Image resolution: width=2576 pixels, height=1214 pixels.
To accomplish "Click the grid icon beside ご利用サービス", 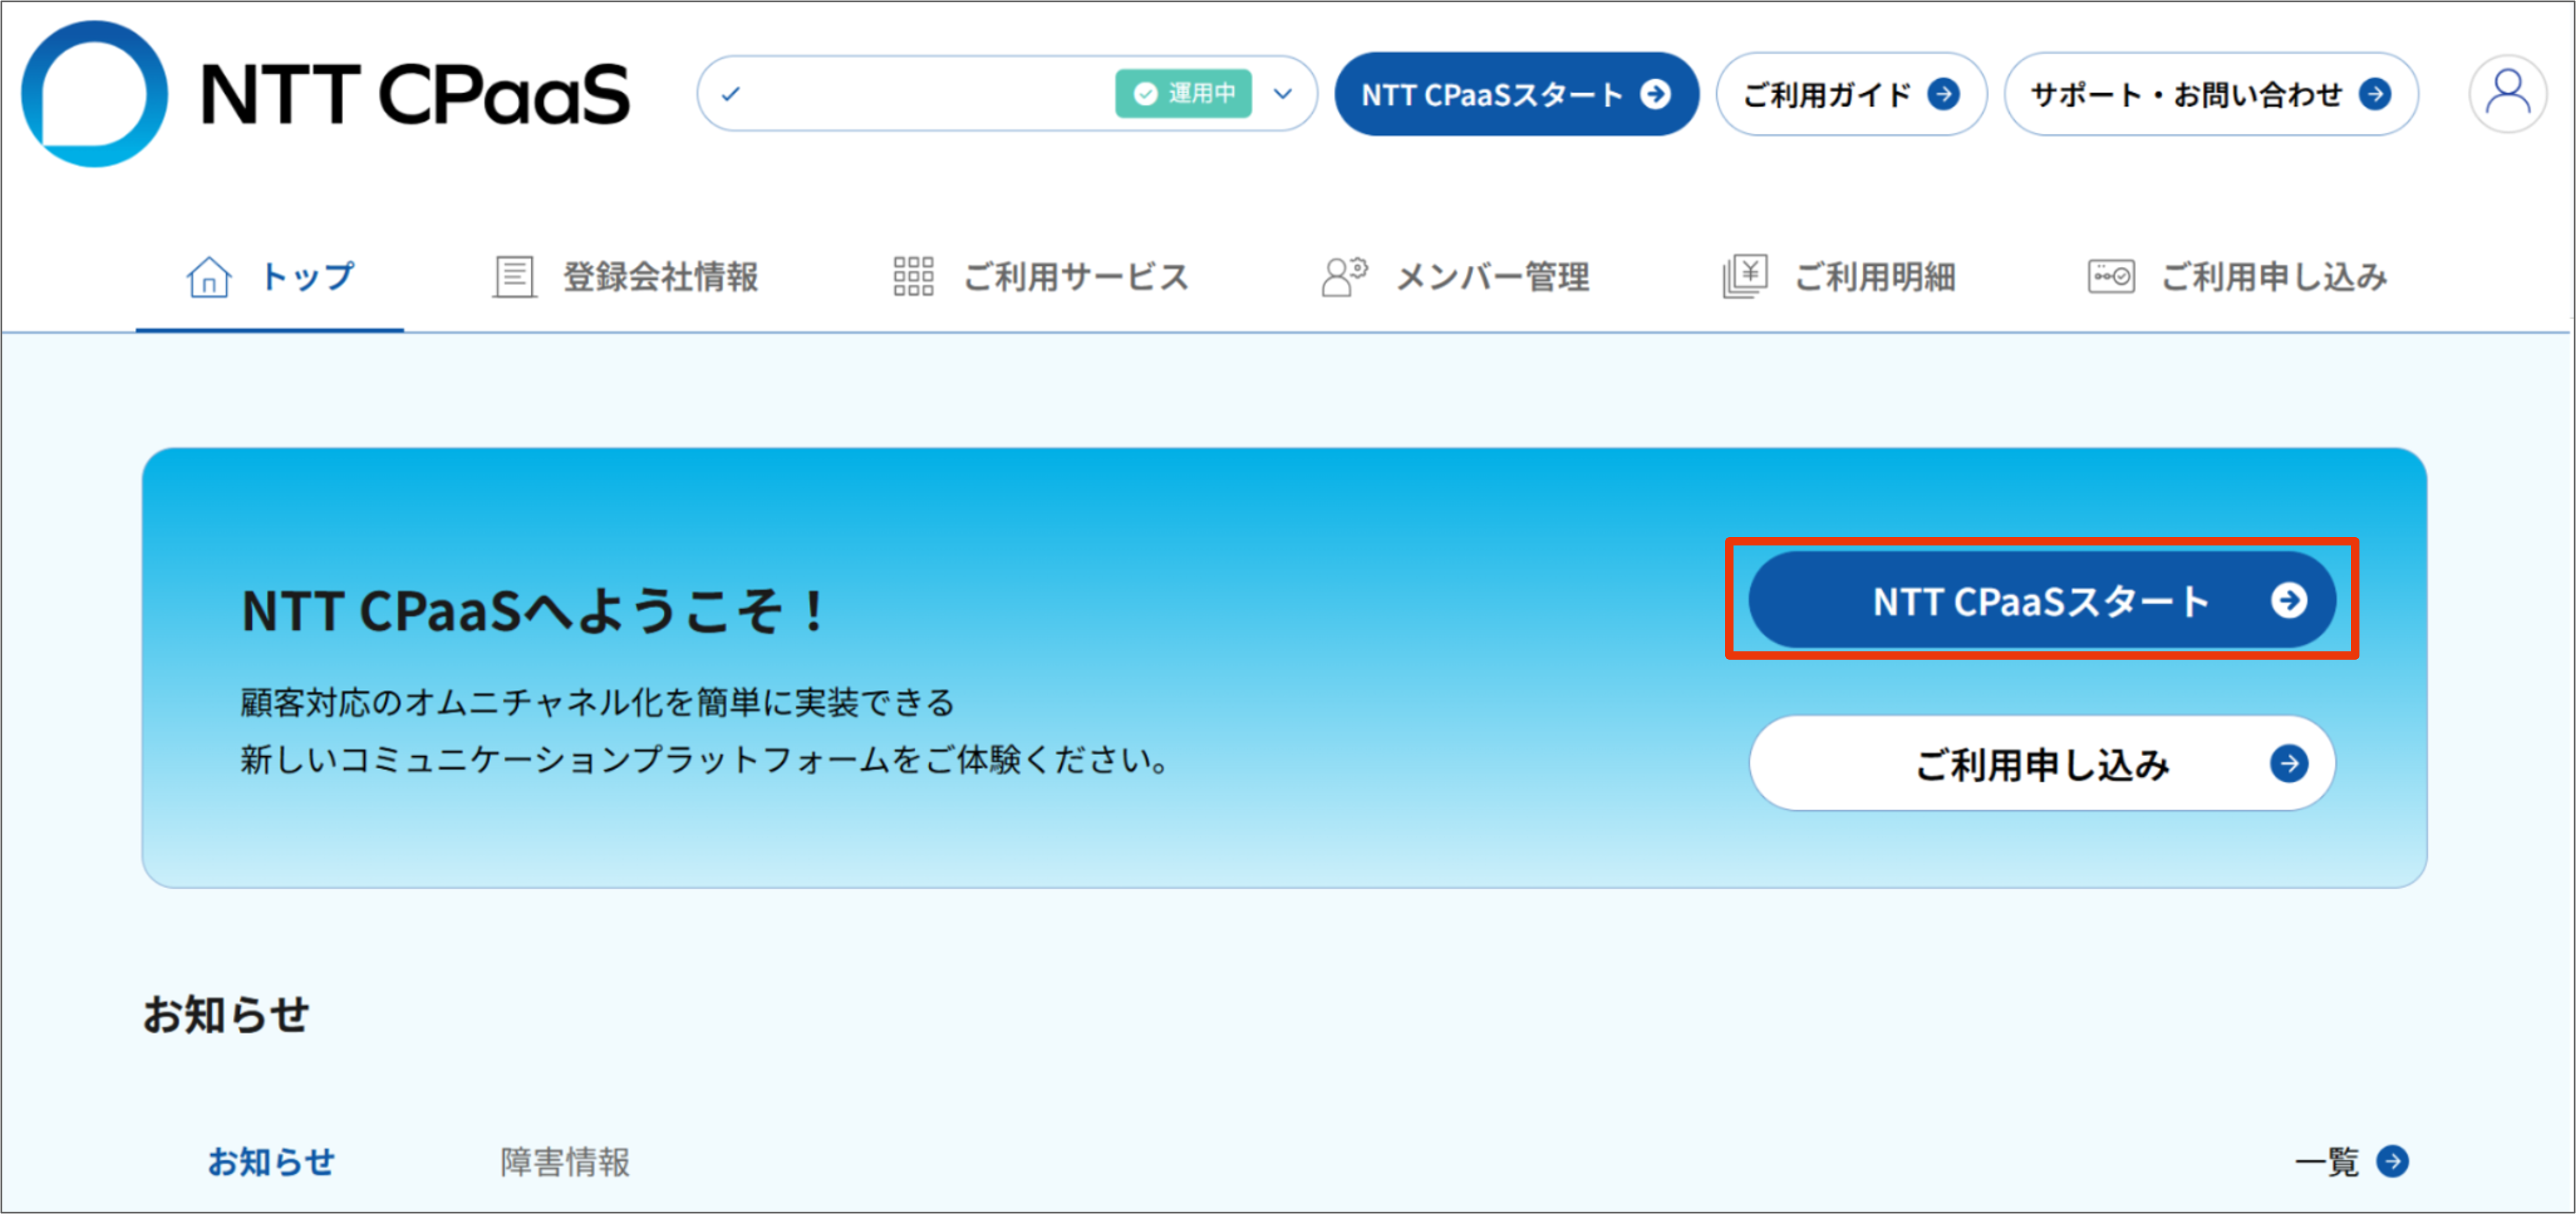I will (x=913, y=277).
